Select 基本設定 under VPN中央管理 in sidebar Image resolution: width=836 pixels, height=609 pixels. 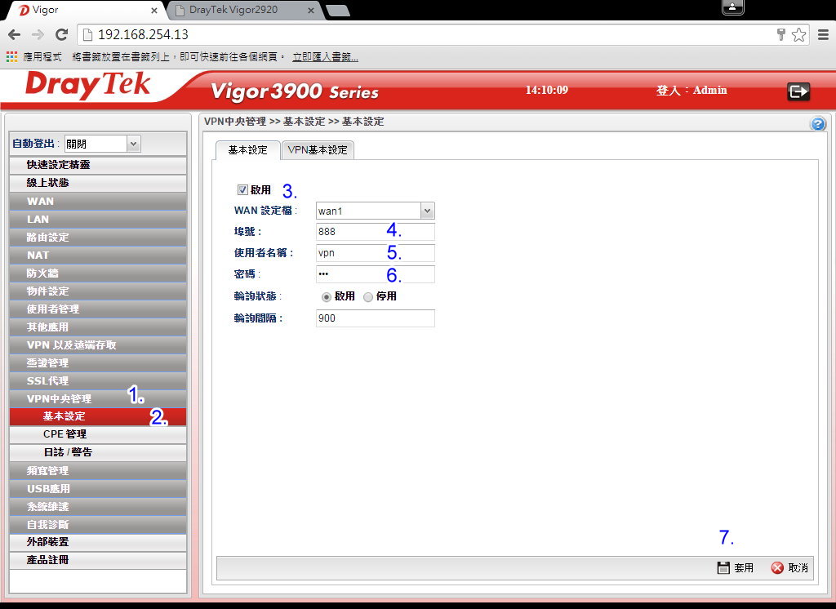point(98,416)
